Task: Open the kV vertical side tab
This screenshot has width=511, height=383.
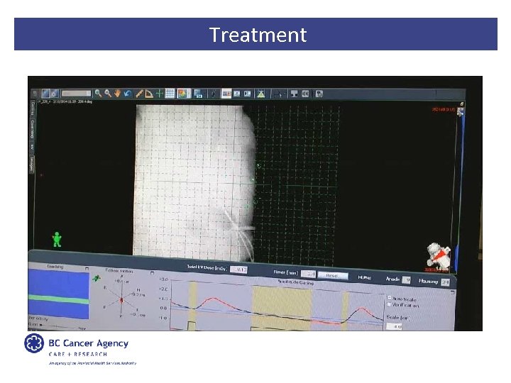Action: pos(32,147)
